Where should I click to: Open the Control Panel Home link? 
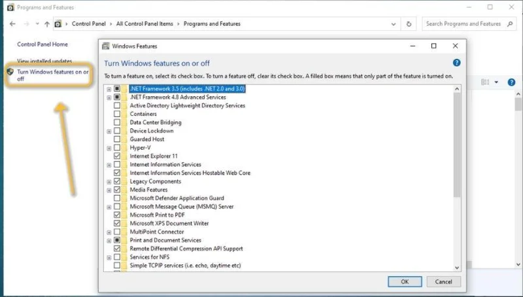coord(42,44)
